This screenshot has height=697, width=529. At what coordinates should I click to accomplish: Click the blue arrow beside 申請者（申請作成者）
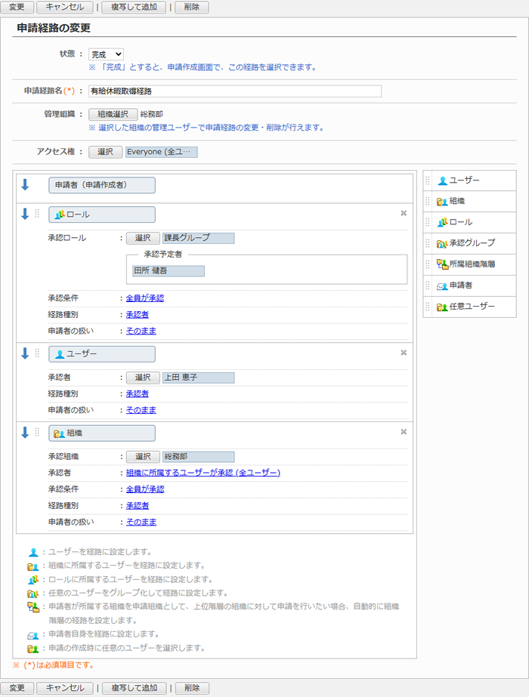[25, 184]
